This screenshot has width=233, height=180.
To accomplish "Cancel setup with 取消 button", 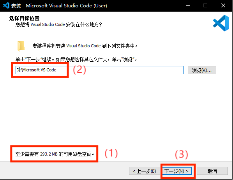I will click(212, 171).
